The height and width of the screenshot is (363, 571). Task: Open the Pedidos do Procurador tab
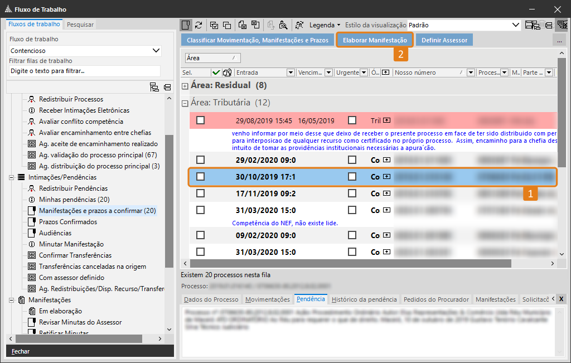point(436,299)
